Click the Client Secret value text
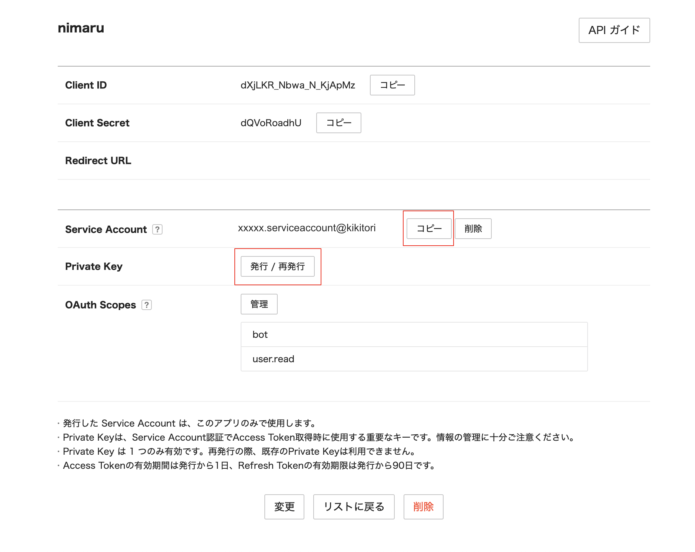 tap(271, 123)
